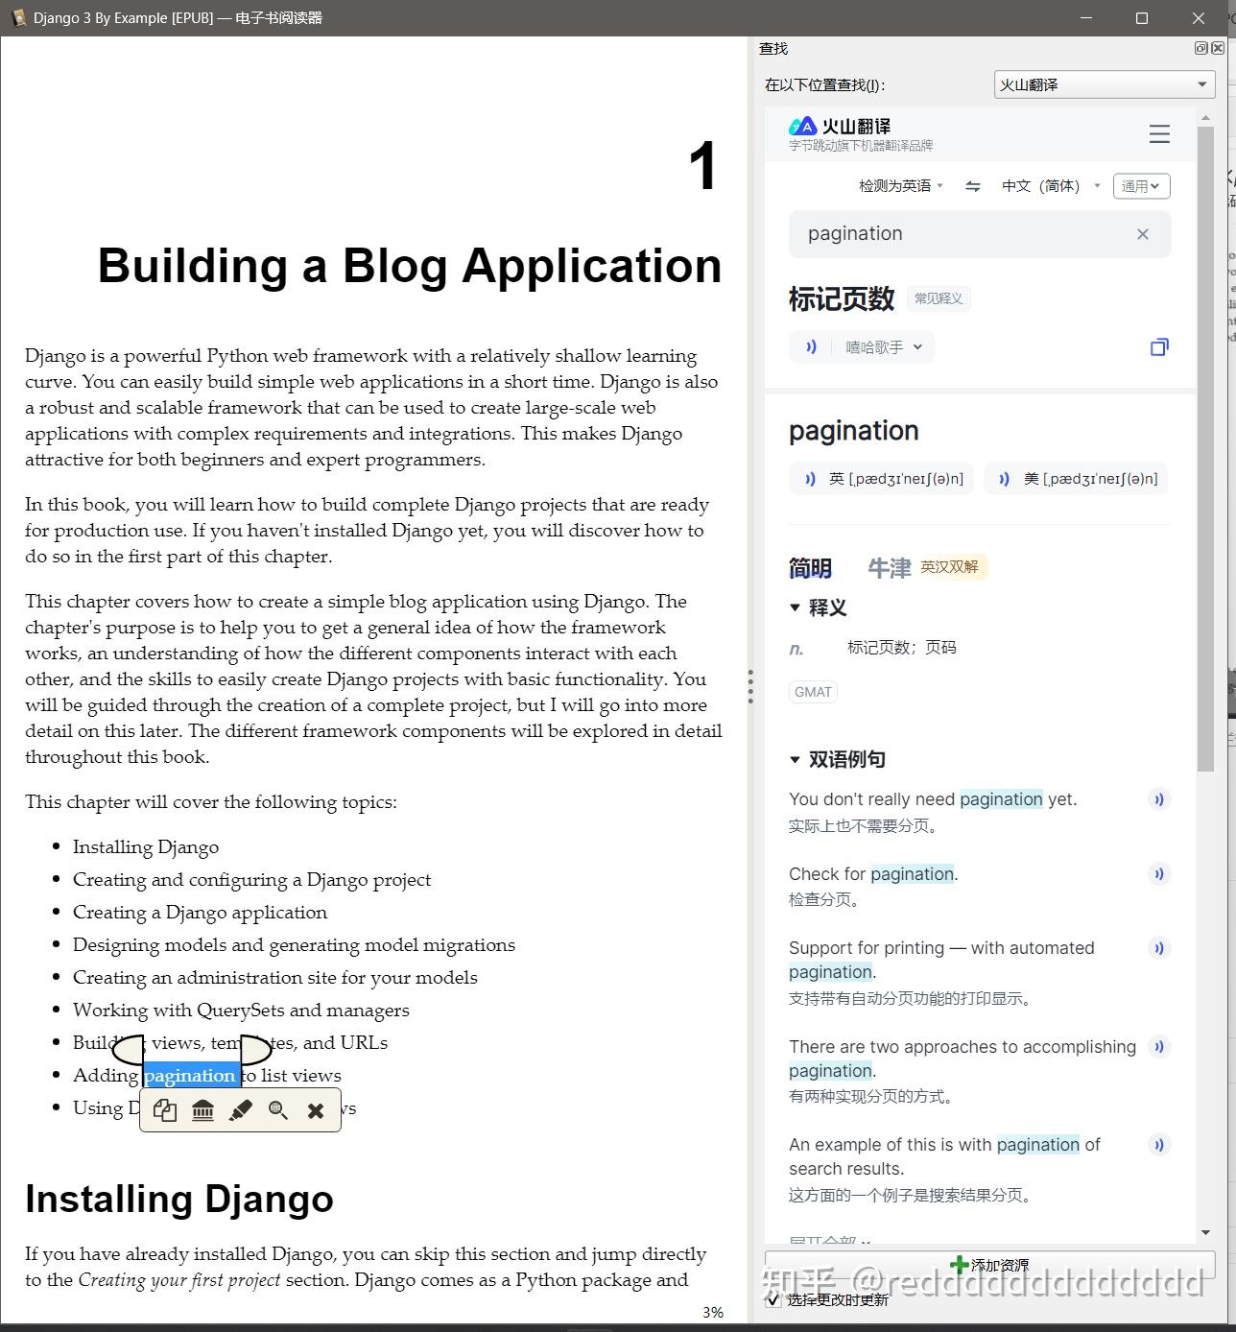The height and width of the screenshot is (1332, 1236).
Task: Open the 火山翻译 lookup source dropdown
Action: coord(1105,84)
